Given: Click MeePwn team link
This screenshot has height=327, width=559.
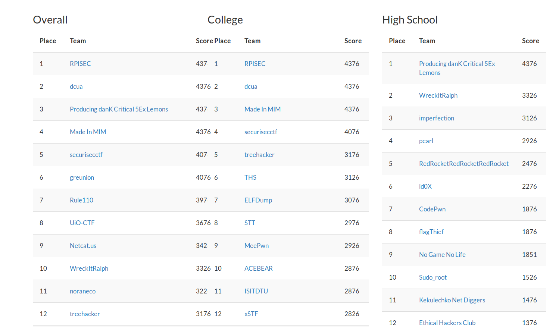Looking at the screenshot, I should pos(256,246).
